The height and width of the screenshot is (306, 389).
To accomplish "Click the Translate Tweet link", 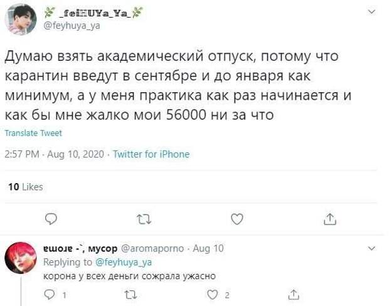I will [x=33, y=133].
